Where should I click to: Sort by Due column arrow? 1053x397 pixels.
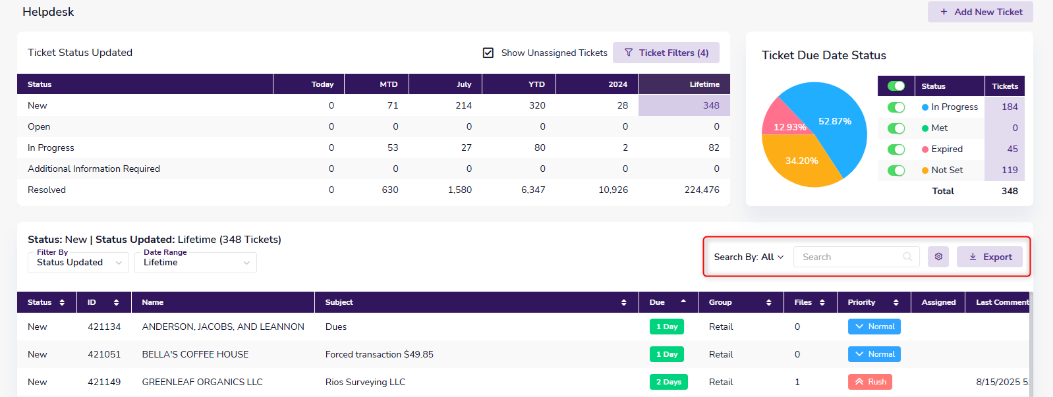tap(683, 302)
